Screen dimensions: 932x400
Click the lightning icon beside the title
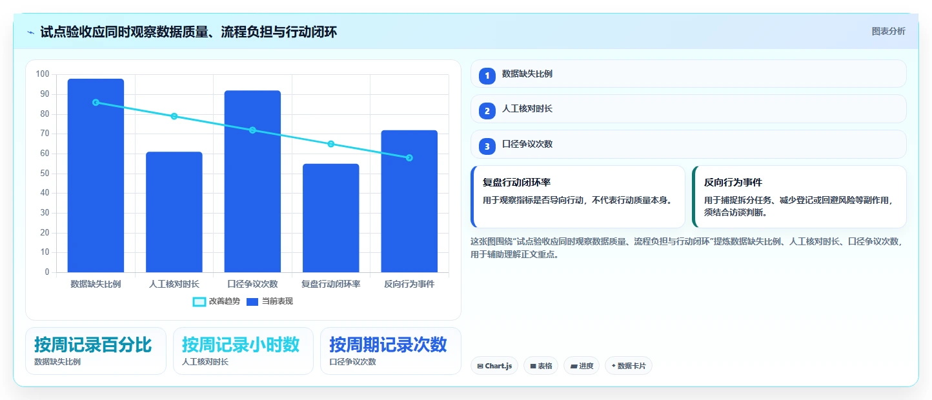30,32
